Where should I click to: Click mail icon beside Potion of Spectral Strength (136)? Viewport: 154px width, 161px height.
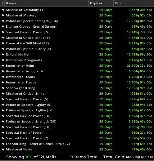pos(3,21)
